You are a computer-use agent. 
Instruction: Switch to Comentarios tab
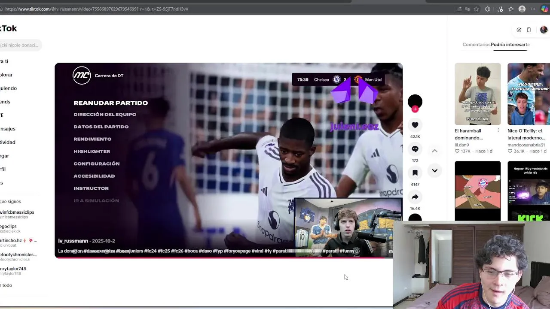click(476, 45)
